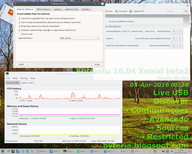The image size is (192, 154).
Task: Click the Discover tab in Discover toolbar
Action: (x=109, y=11)
